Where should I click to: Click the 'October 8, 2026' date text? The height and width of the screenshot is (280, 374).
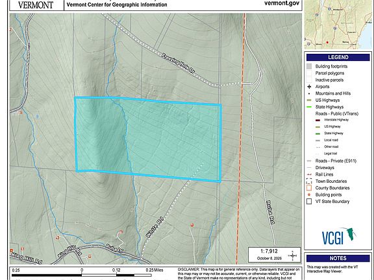269,259
